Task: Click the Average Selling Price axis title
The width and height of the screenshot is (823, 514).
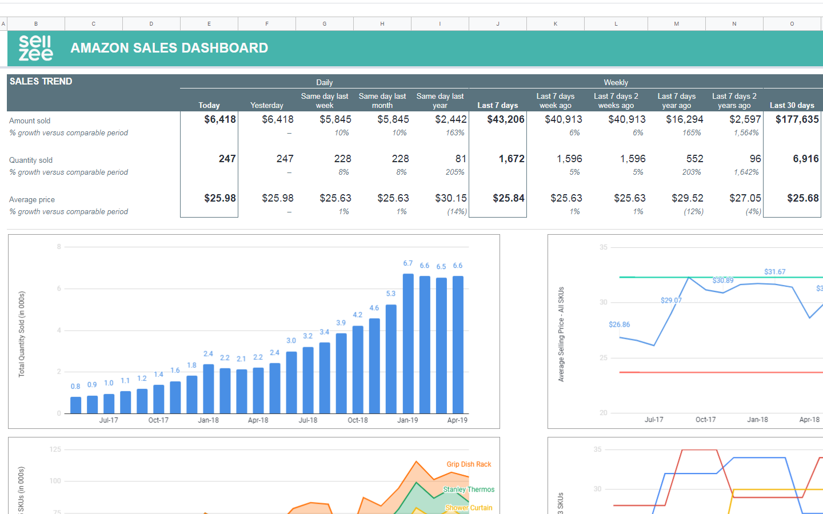Action: pos(561,334)
